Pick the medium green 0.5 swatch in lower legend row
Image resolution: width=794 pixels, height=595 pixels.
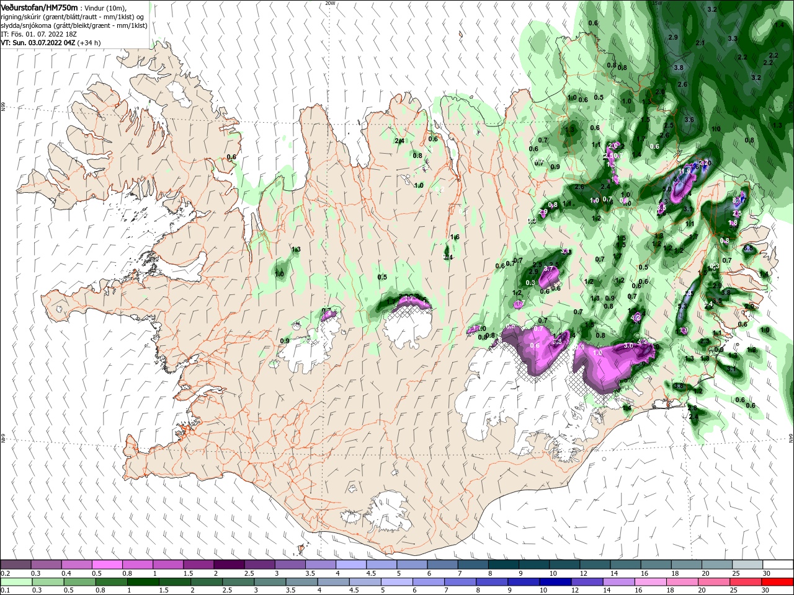(x=79, y=582)
